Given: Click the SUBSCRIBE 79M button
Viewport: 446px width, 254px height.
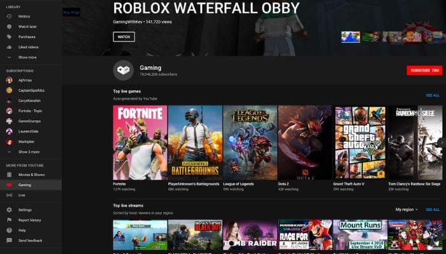Looking at the screenshot, I should click(424, 70).
